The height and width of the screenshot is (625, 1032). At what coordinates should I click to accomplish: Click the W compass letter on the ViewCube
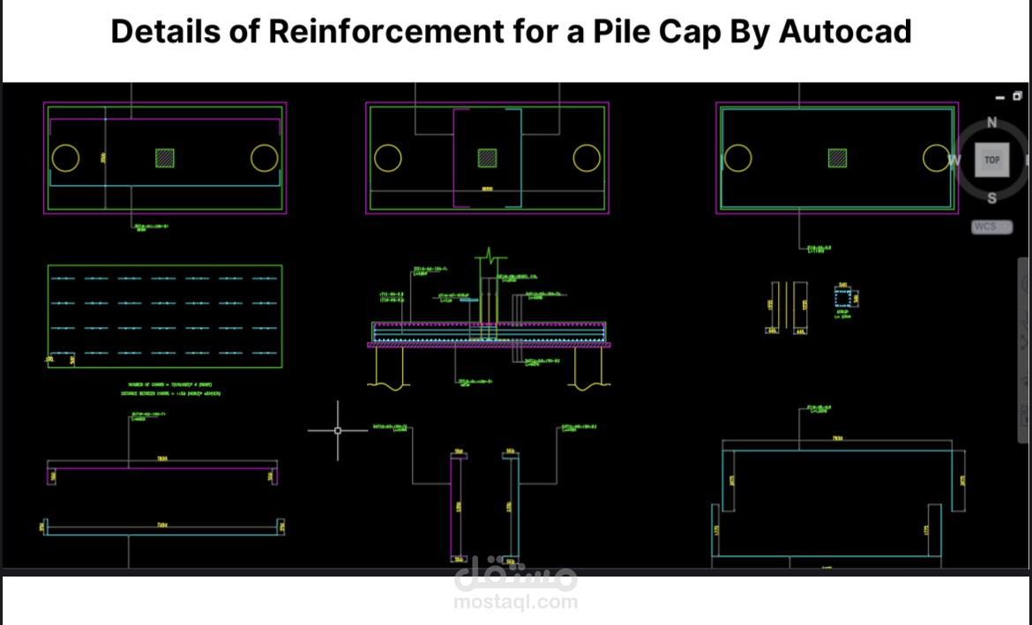(953, 160)
